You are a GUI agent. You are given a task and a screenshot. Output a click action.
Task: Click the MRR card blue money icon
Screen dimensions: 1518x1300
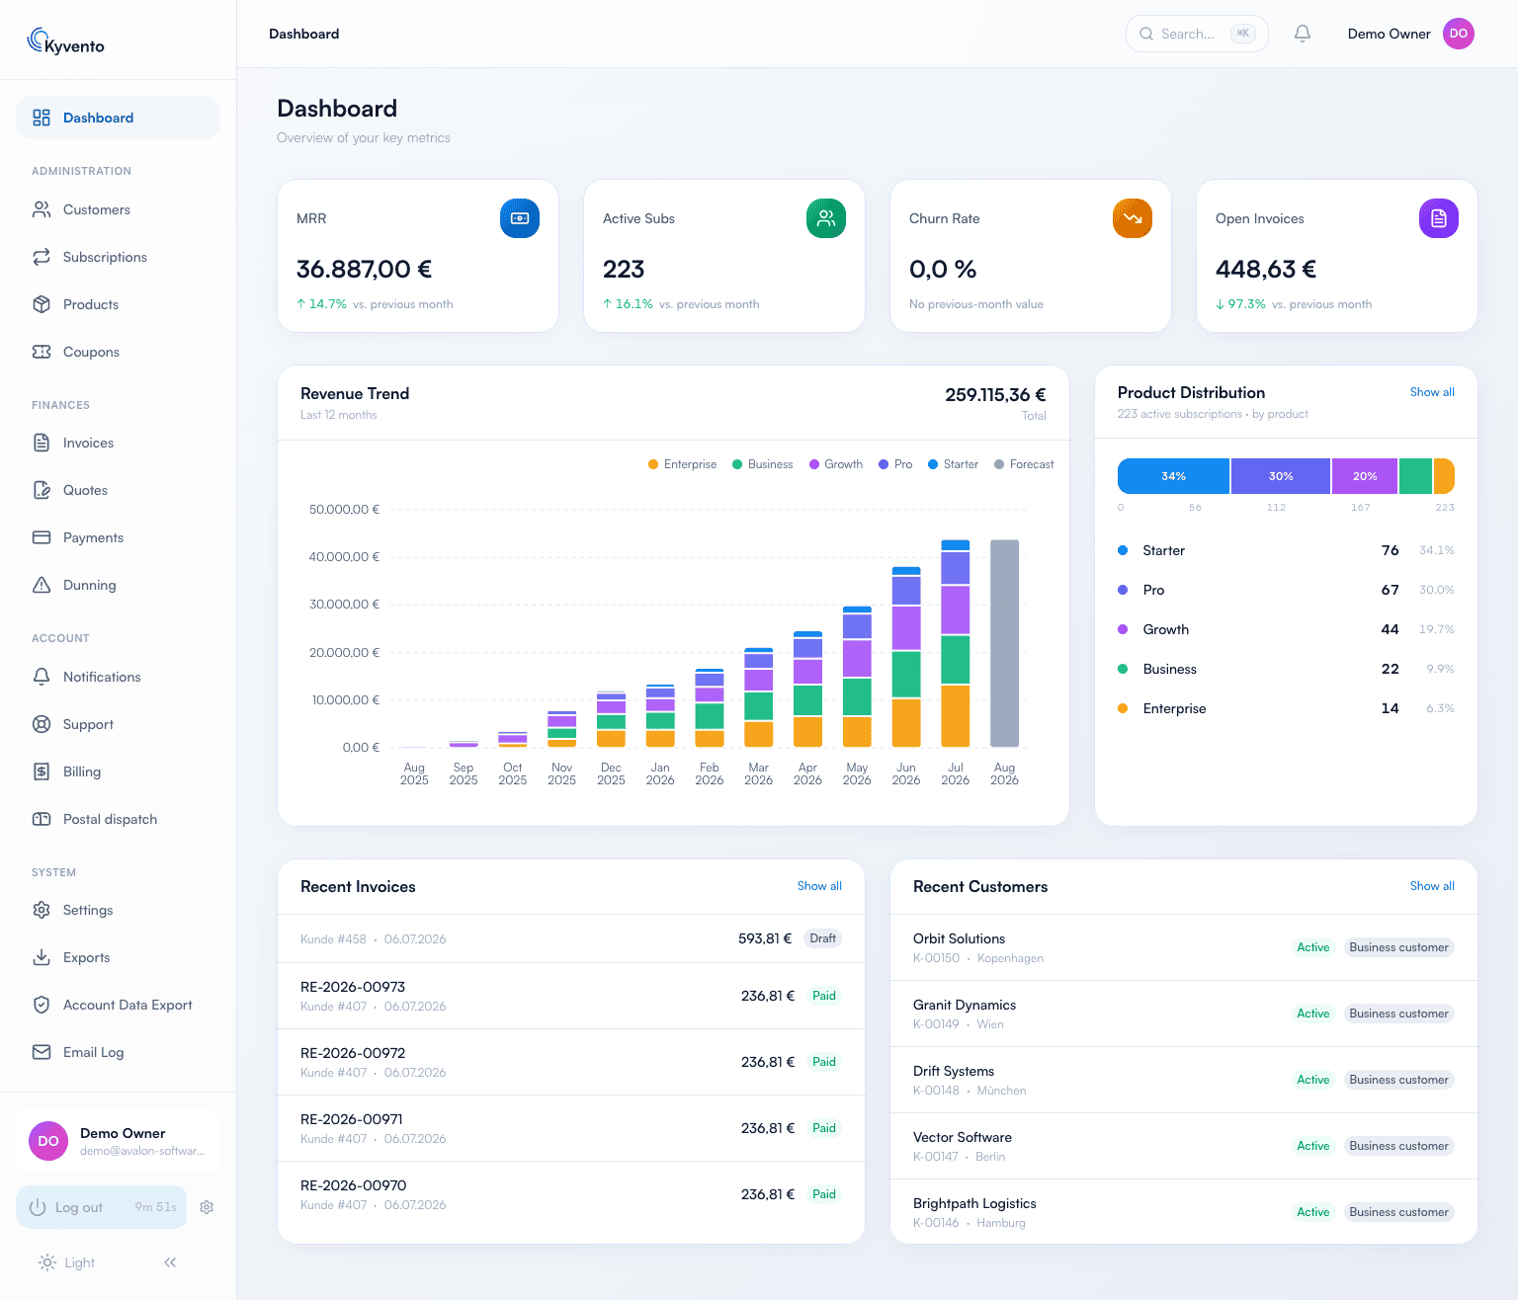tap(520, 218)
